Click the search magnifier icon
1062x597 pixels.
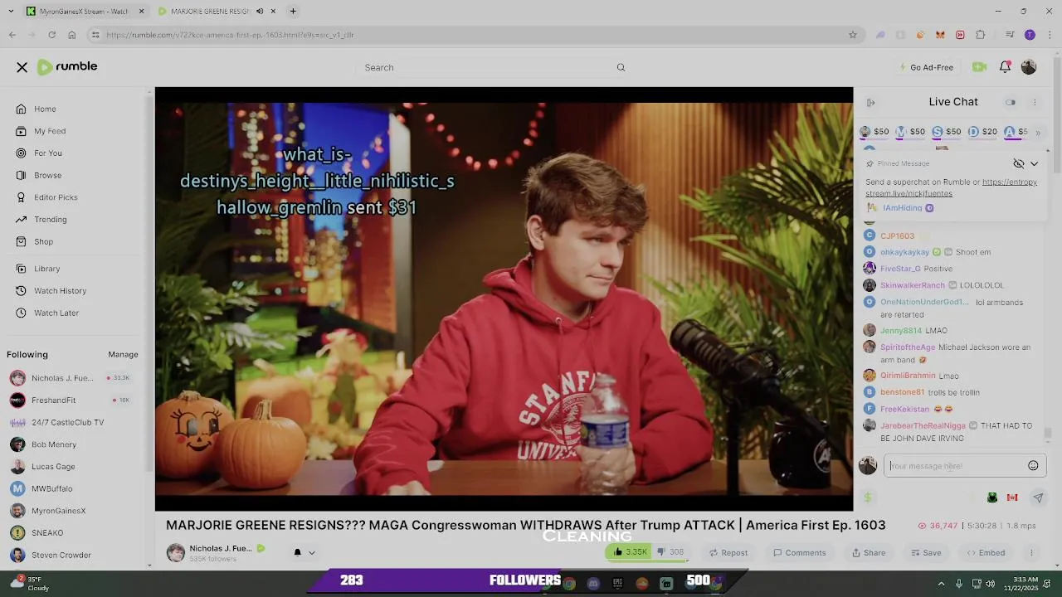tap(621, 67)
